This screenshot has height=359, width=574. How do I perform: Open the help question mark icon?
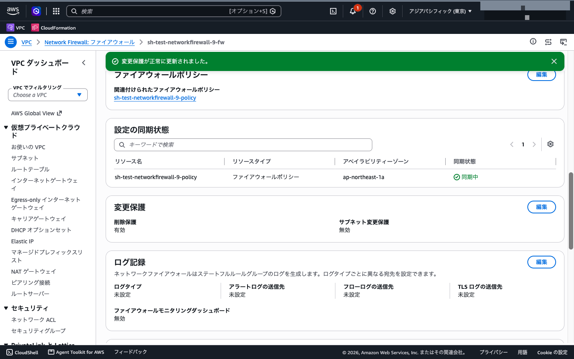[373, 11]
